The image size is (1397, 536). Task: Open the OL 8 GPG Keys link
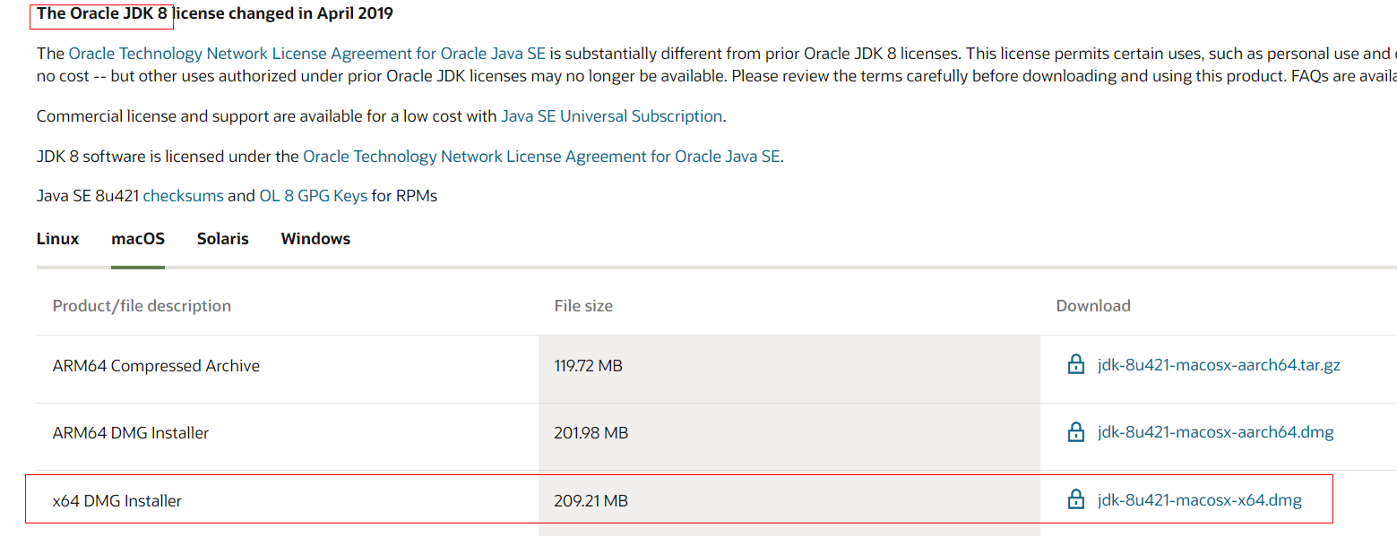click(x=313, y=195)
